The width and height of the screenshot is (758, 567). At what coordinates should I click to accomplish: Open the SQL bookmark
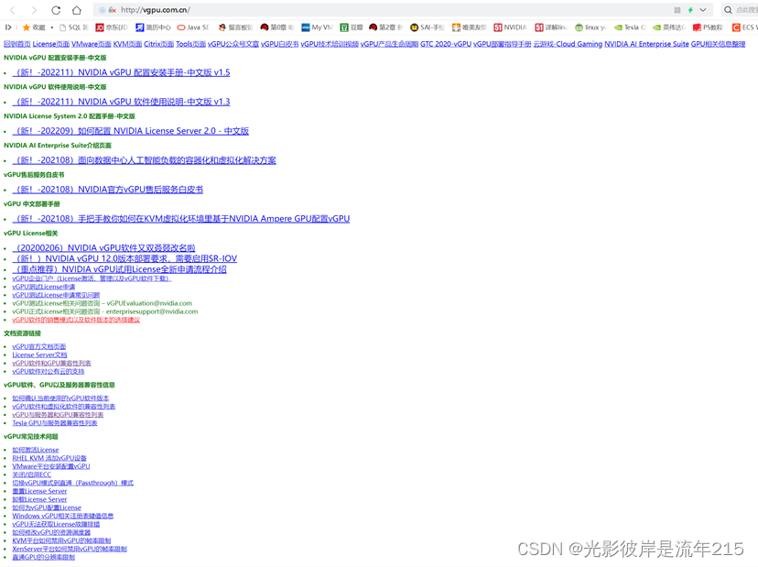pos(74,27)
